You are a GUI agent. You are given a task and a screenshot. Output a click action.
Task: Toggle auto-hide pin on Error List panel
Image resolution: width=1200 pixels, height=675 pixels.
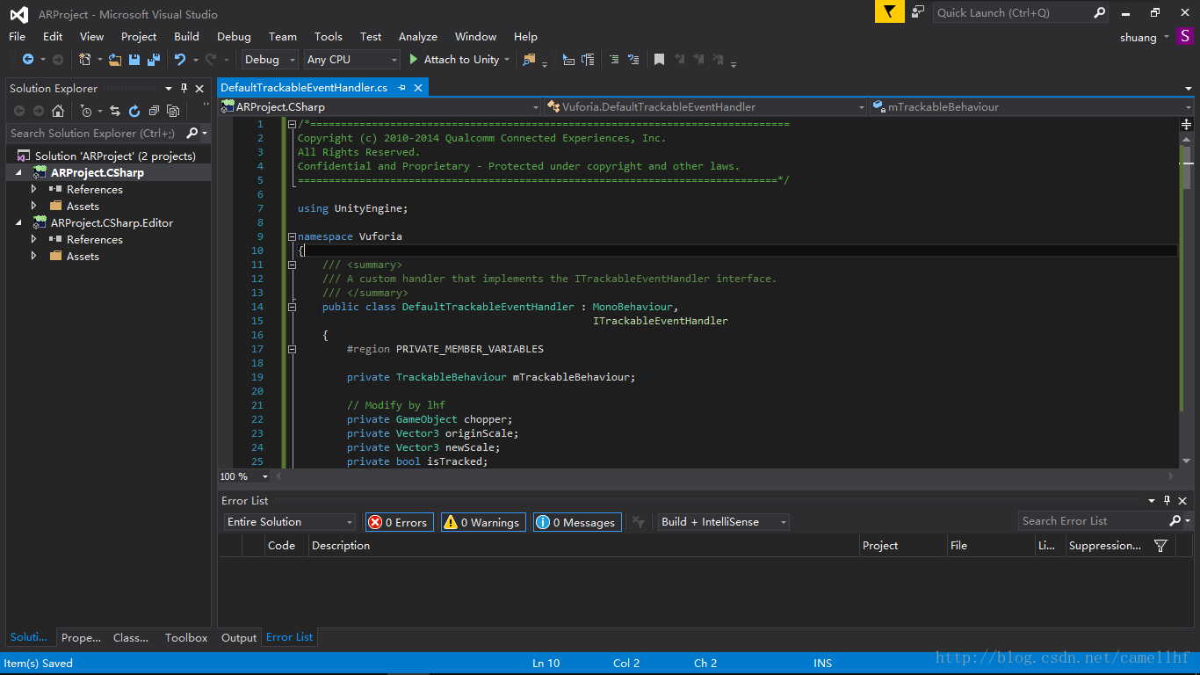pos(1167,500)
